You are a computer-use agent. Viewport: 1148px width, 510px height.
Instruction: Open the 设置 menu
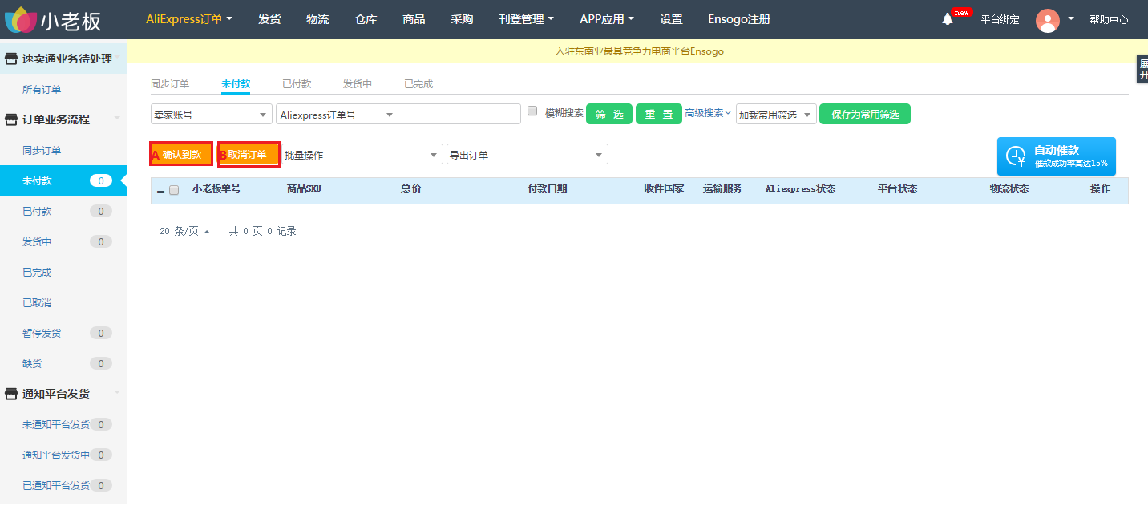672,19
